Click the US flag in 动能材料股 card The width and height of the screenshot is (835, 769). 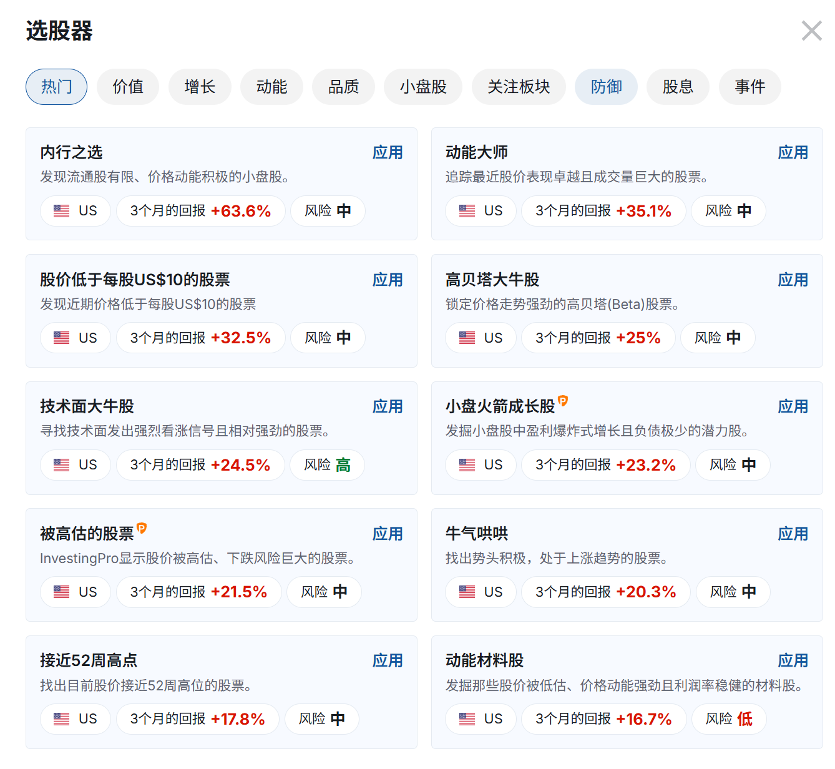click(x=467, y=719)
